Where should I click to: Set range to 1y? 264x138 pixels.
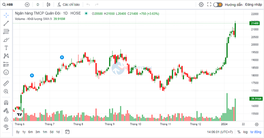tap(24, 132)
